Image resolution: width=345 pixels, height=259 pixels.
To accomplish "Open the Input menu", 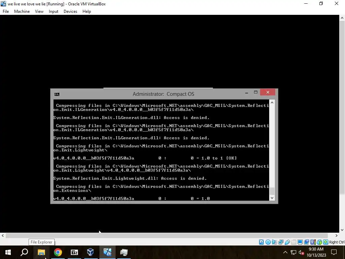I will [x=54, y=11].
